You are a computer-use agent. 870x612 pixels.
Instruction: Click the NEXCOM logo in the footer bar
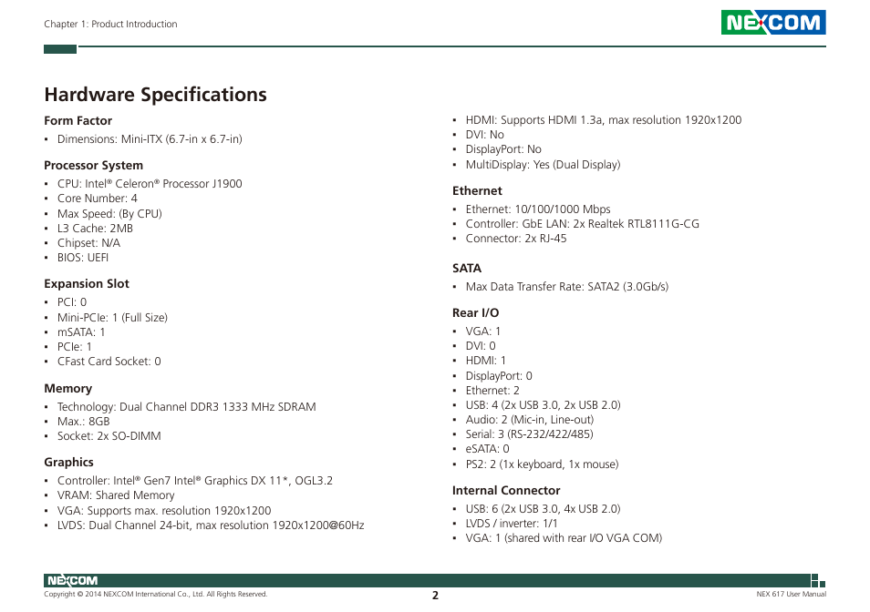[x=72, y=580]
